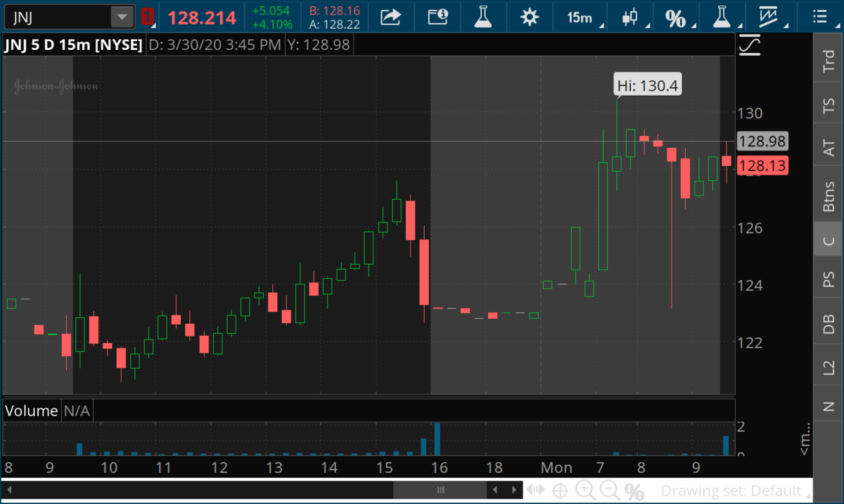Click the A: 128.22 ask quote
844x504 pixels.
click(x=335, y=24)
